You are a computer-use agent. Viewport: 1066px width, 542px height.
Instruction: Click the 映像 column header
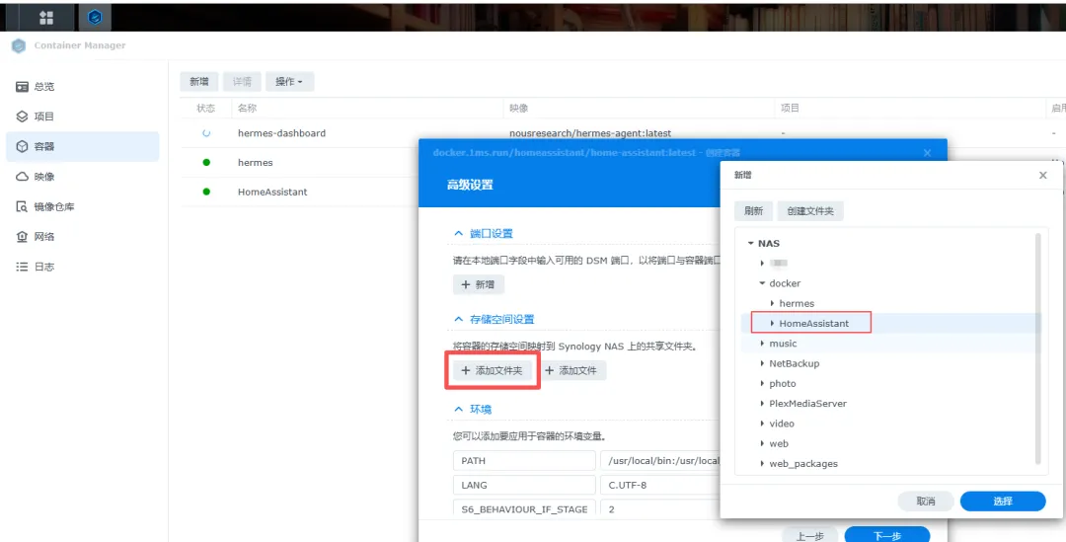click(519, 109)
